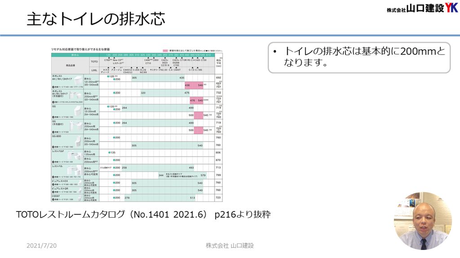
Task: Click the value 723 in the CS597 row
Action: [218, 198]
